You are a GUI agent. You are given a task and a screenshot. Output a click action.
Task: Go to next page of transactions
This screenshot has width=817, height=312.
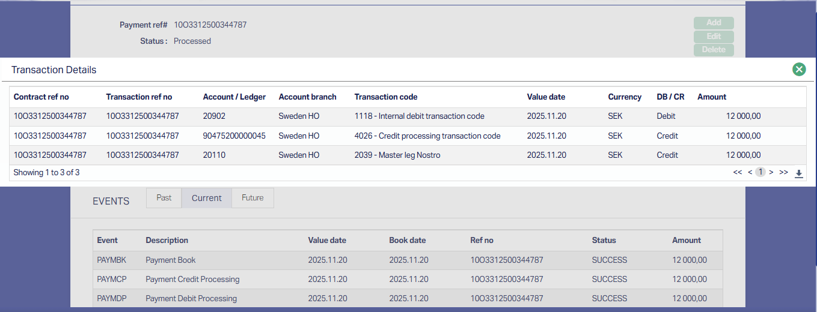coord(771,172)
